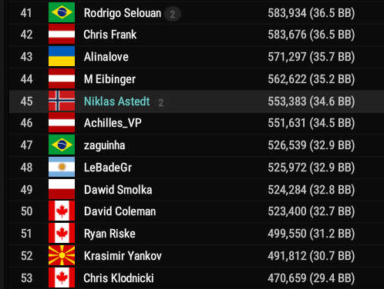Select player name M Eibinger
This screenshot has height=289, width=384.
(109, 79)
